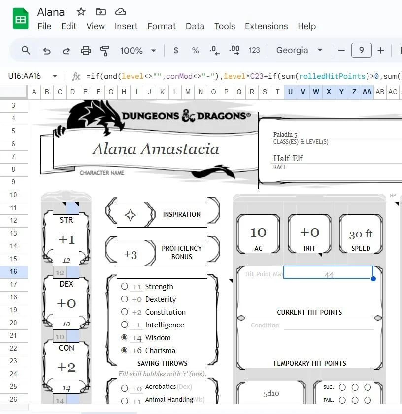Screen dimensions: 402x414
Task: Select the Paladin 5 class cell
Action: tap(285, 134)
